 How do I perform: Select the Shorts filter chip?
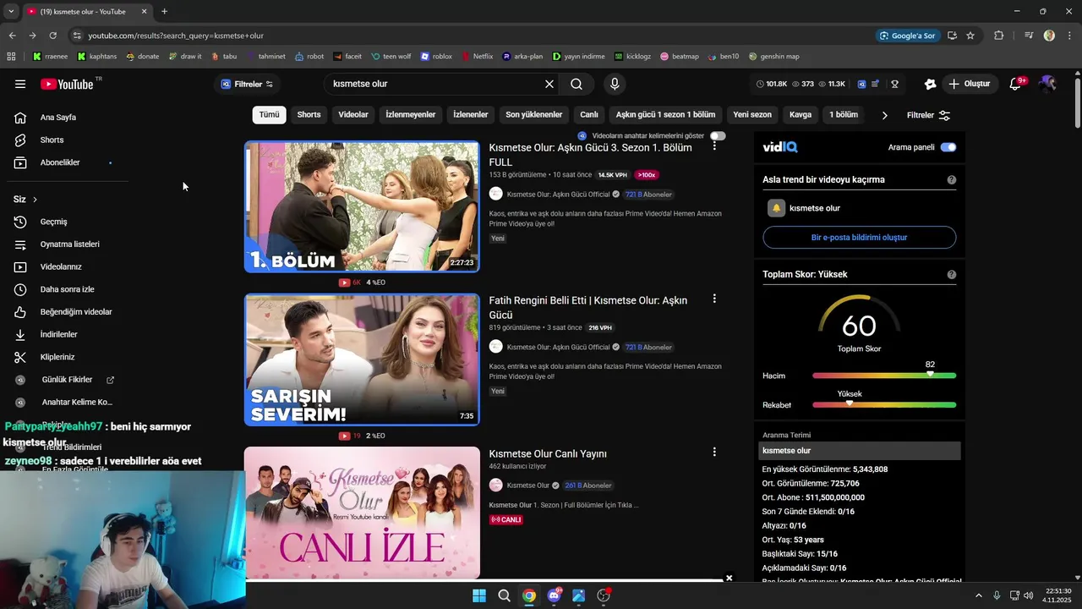tap(309, 115)
